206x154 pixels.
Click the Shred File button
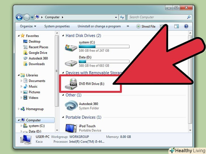tap(146, 26)
